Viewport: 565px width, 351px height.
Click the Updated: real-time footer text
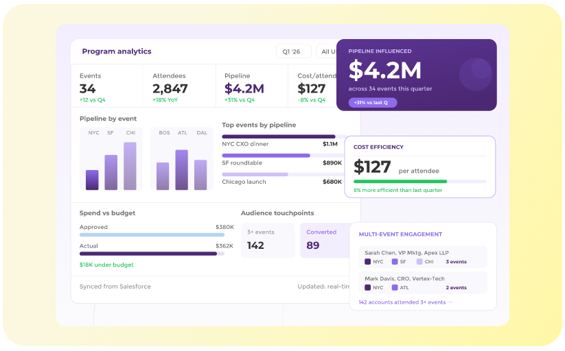tap(323, 287)
